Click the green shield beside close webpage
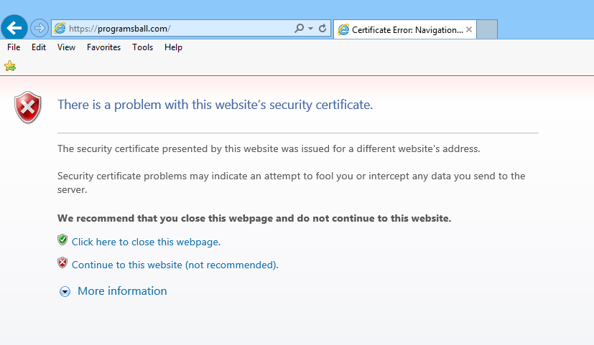The width and height of the screenshot is (594, 345). [x=62, y=240]
